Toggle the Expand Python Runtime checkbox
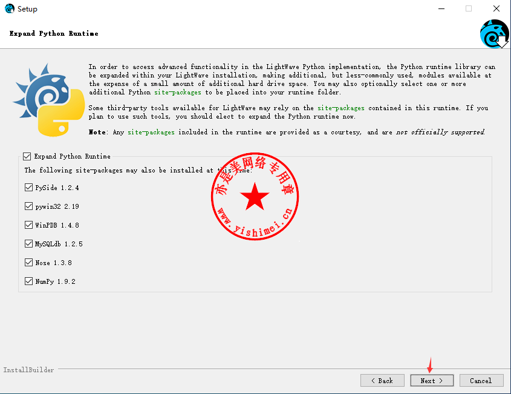The height and width of the screenshot is (394, 511). coord(27,157)
